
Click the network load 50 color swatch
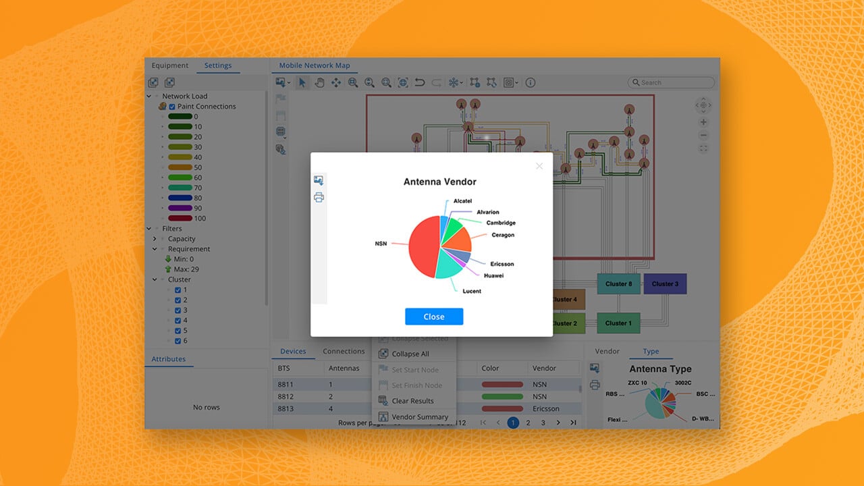click(x=180, y=167)
